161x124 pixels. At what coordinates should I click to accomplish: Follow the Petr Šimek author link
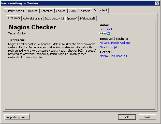pos(106,29)
